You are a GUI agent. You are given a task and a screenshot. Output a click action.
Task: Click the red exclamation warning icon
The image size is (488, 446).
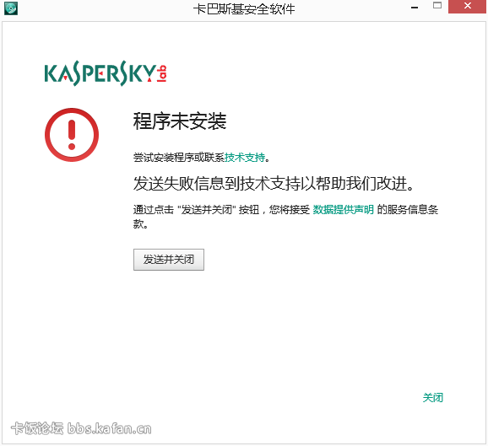coord(72,135)
